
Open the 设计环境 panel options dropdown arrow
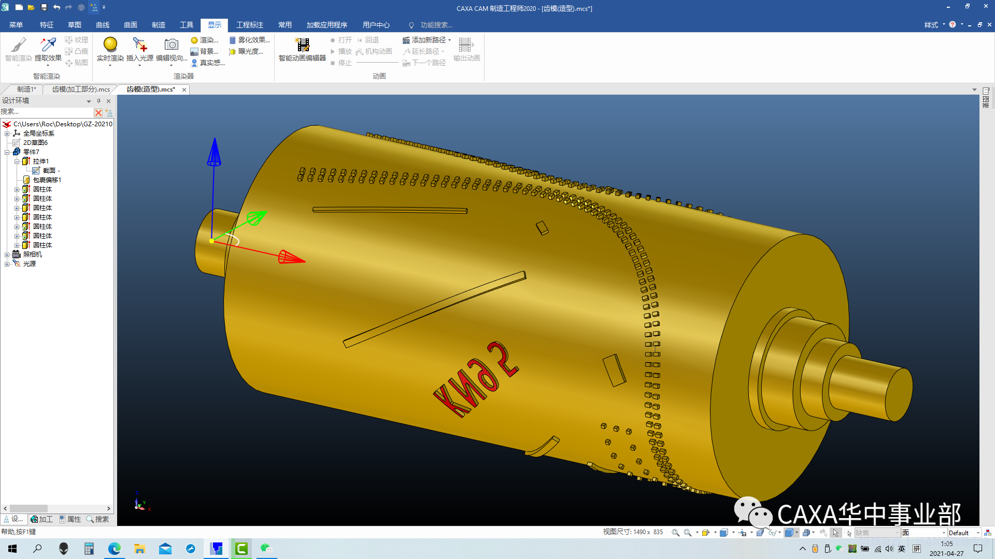89,101
